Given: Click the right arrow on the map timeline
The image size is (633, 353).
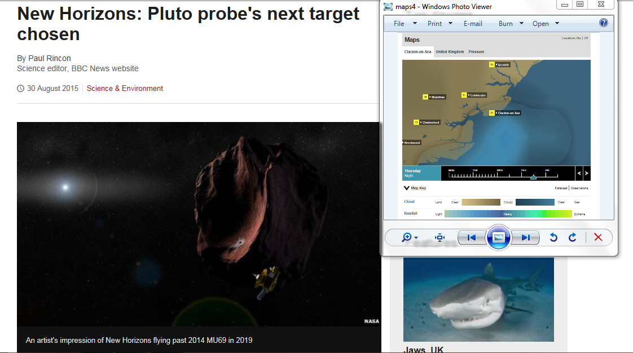Looking at the screenshot, I should click(x=587, y=173).
